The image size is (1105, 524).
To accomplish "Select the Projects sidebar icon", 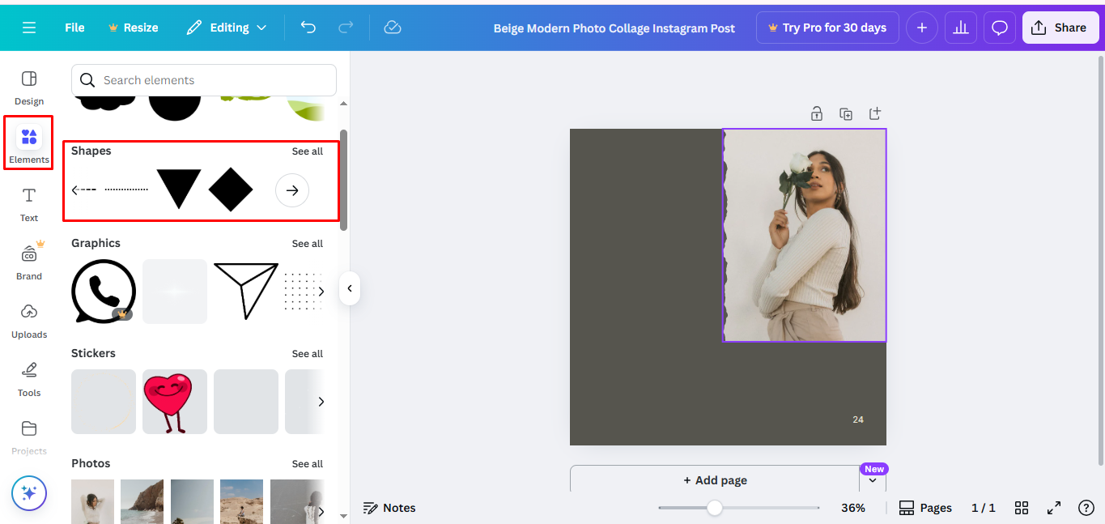I will 28,437.
